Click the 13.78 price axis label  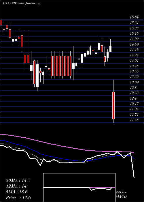point(134,66)
